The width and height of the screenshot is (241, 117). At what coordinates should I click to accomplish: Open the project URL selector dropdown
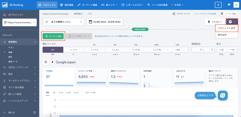click(20, 22)
